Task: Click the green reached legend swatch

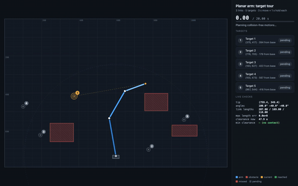Action: [x=276, y=177]
